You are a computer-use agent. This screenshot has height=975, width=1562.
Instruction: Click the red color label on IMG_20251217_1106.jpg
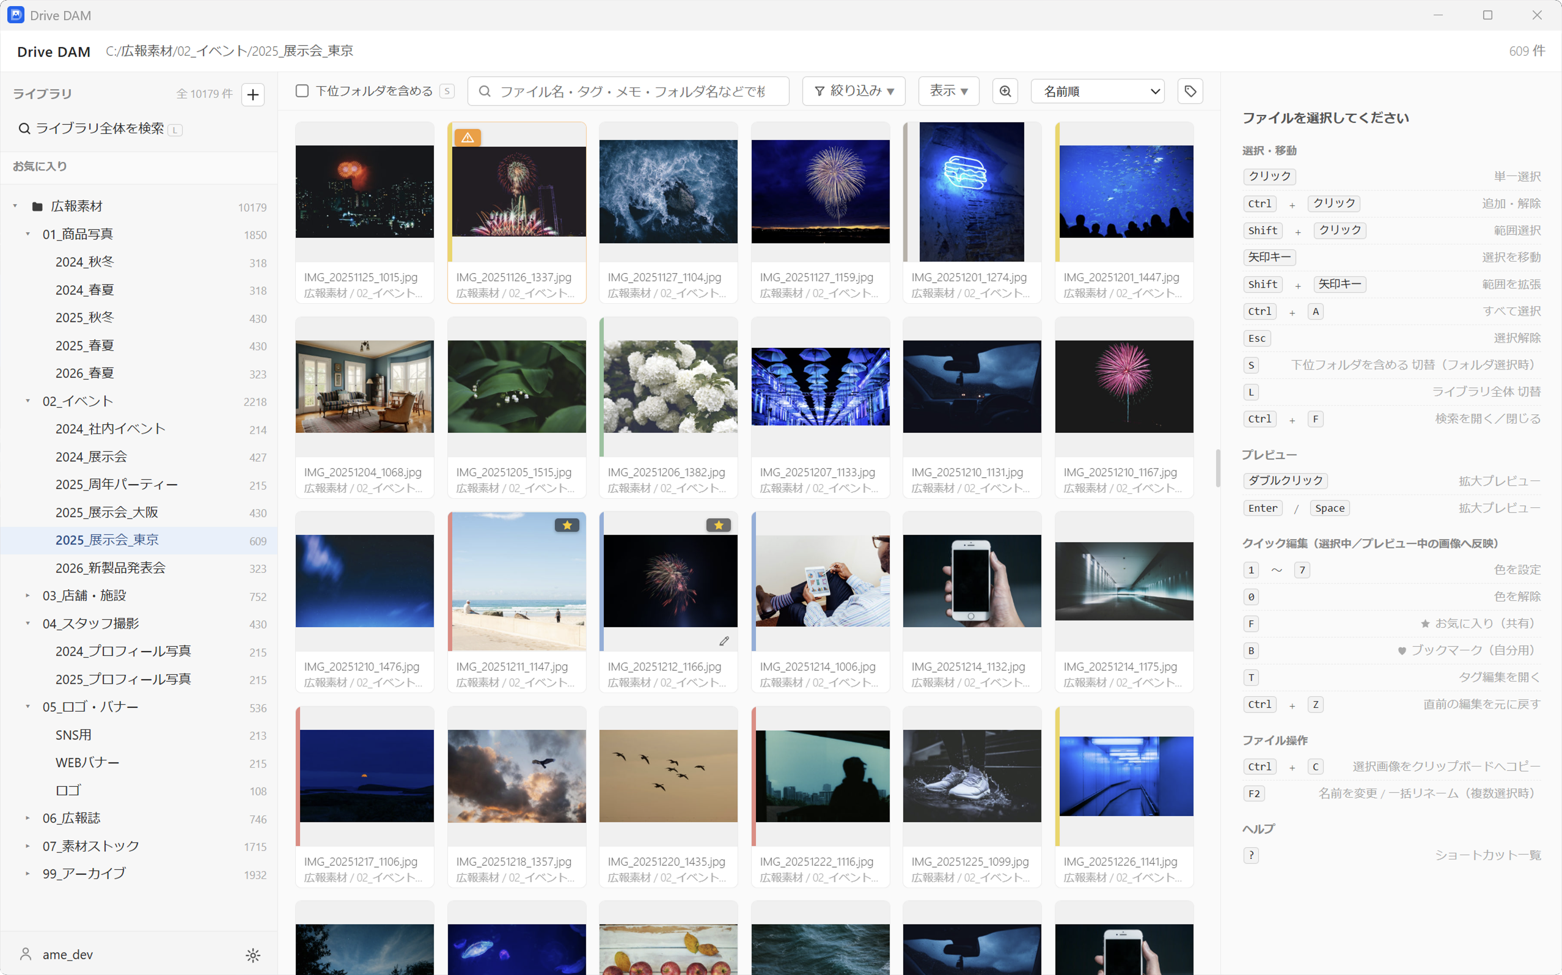coord(298,776)
